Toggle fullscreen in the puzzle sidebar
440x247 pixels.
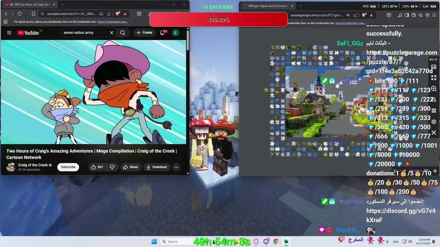click(x=434, y=78)
